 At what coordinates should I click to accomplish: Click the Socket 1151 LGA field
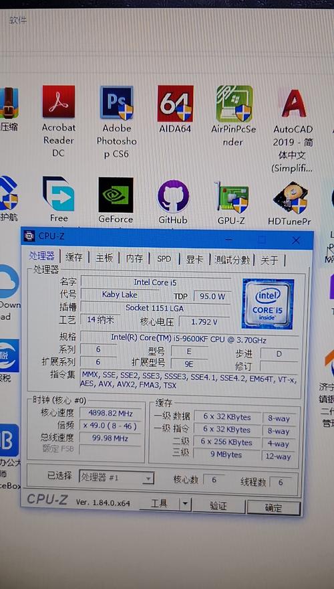click(156, 307)
